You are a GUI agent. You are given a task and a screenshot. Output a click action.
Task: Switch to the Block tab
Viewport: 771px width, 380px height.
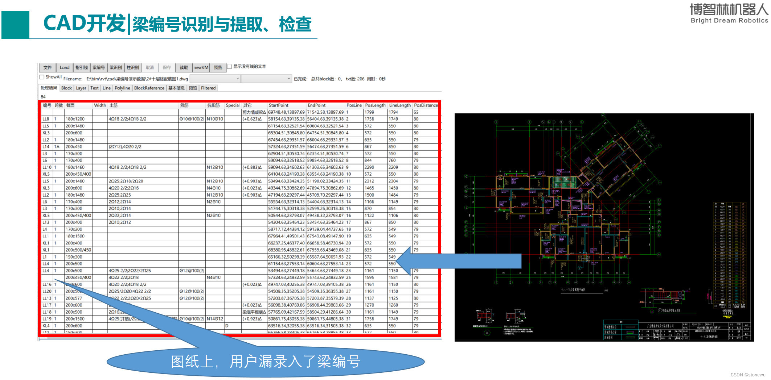point(66,88)
